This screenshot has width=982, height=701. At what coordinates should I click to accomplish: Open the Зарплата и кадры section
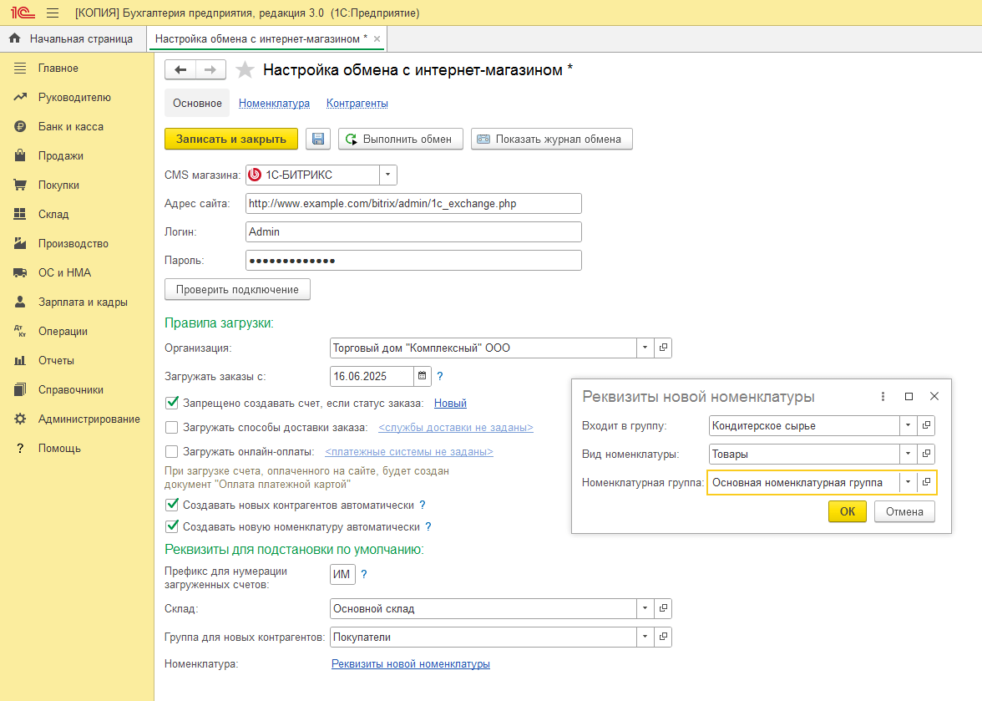(x=77, y=302)
